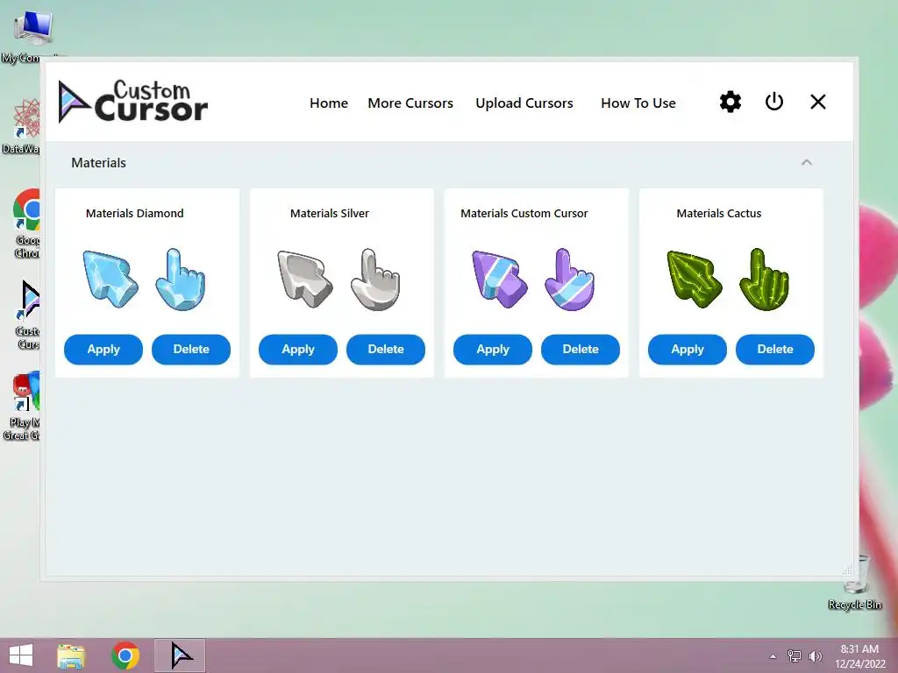Click the power icon in header
The width and height of the screenshot is (898, 673).
click(773, 102)
